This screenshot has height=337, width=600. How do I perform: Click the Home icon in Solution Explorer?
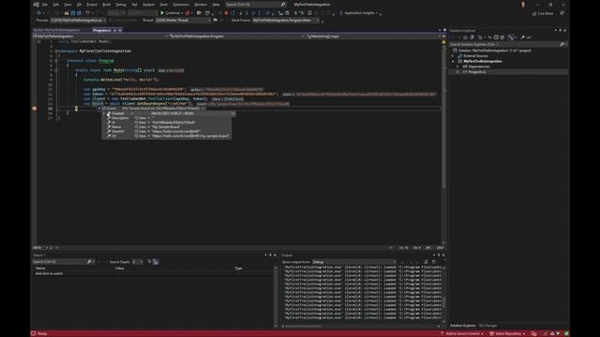tap(465, 37)
